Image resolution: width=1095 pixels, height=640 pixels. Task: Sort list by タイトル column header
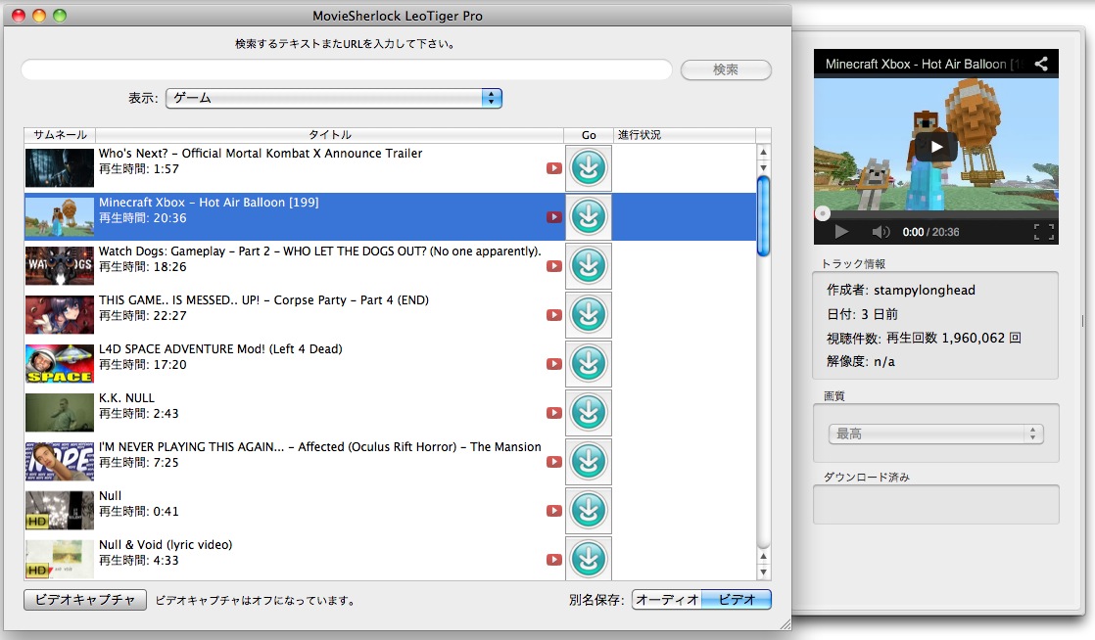[329, 135]
